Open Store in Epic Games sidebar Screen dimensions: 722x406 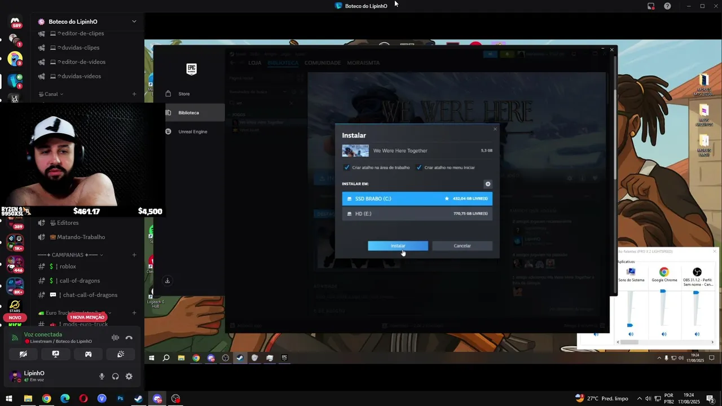(184, 94)
